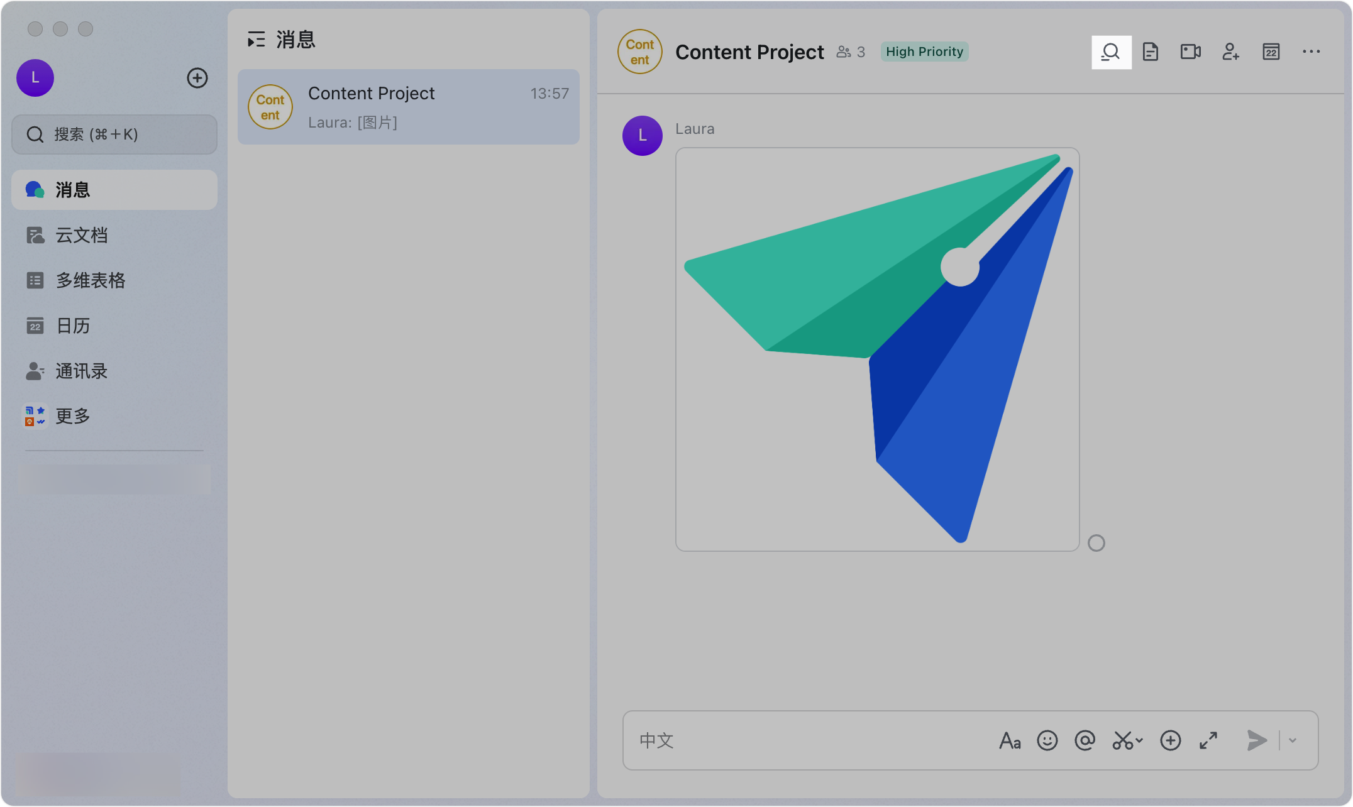Collapse the 消息 list panel
The image size is (1353, 807).
256,40
